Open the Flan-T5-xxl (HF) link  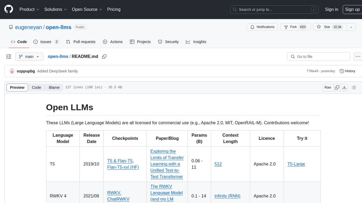[123, 167]
